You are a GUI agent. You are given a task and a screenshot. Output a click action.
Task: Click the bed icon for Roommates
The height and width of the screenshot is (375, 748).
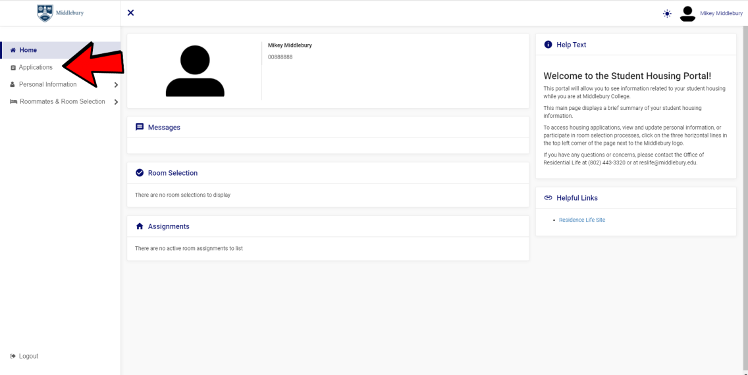(x=13, y=102)
